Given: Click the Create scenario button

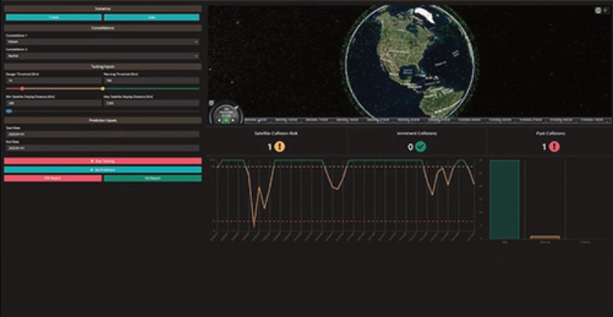Looking at the screenshot, I should pyautogui.click(x=53, y=17).
